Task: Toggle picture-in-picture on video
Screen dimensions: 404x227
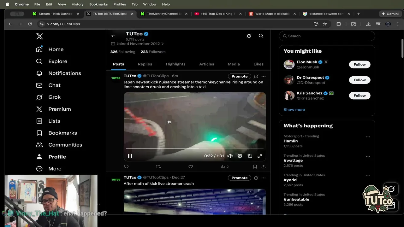Action: (x=250, y=156)
